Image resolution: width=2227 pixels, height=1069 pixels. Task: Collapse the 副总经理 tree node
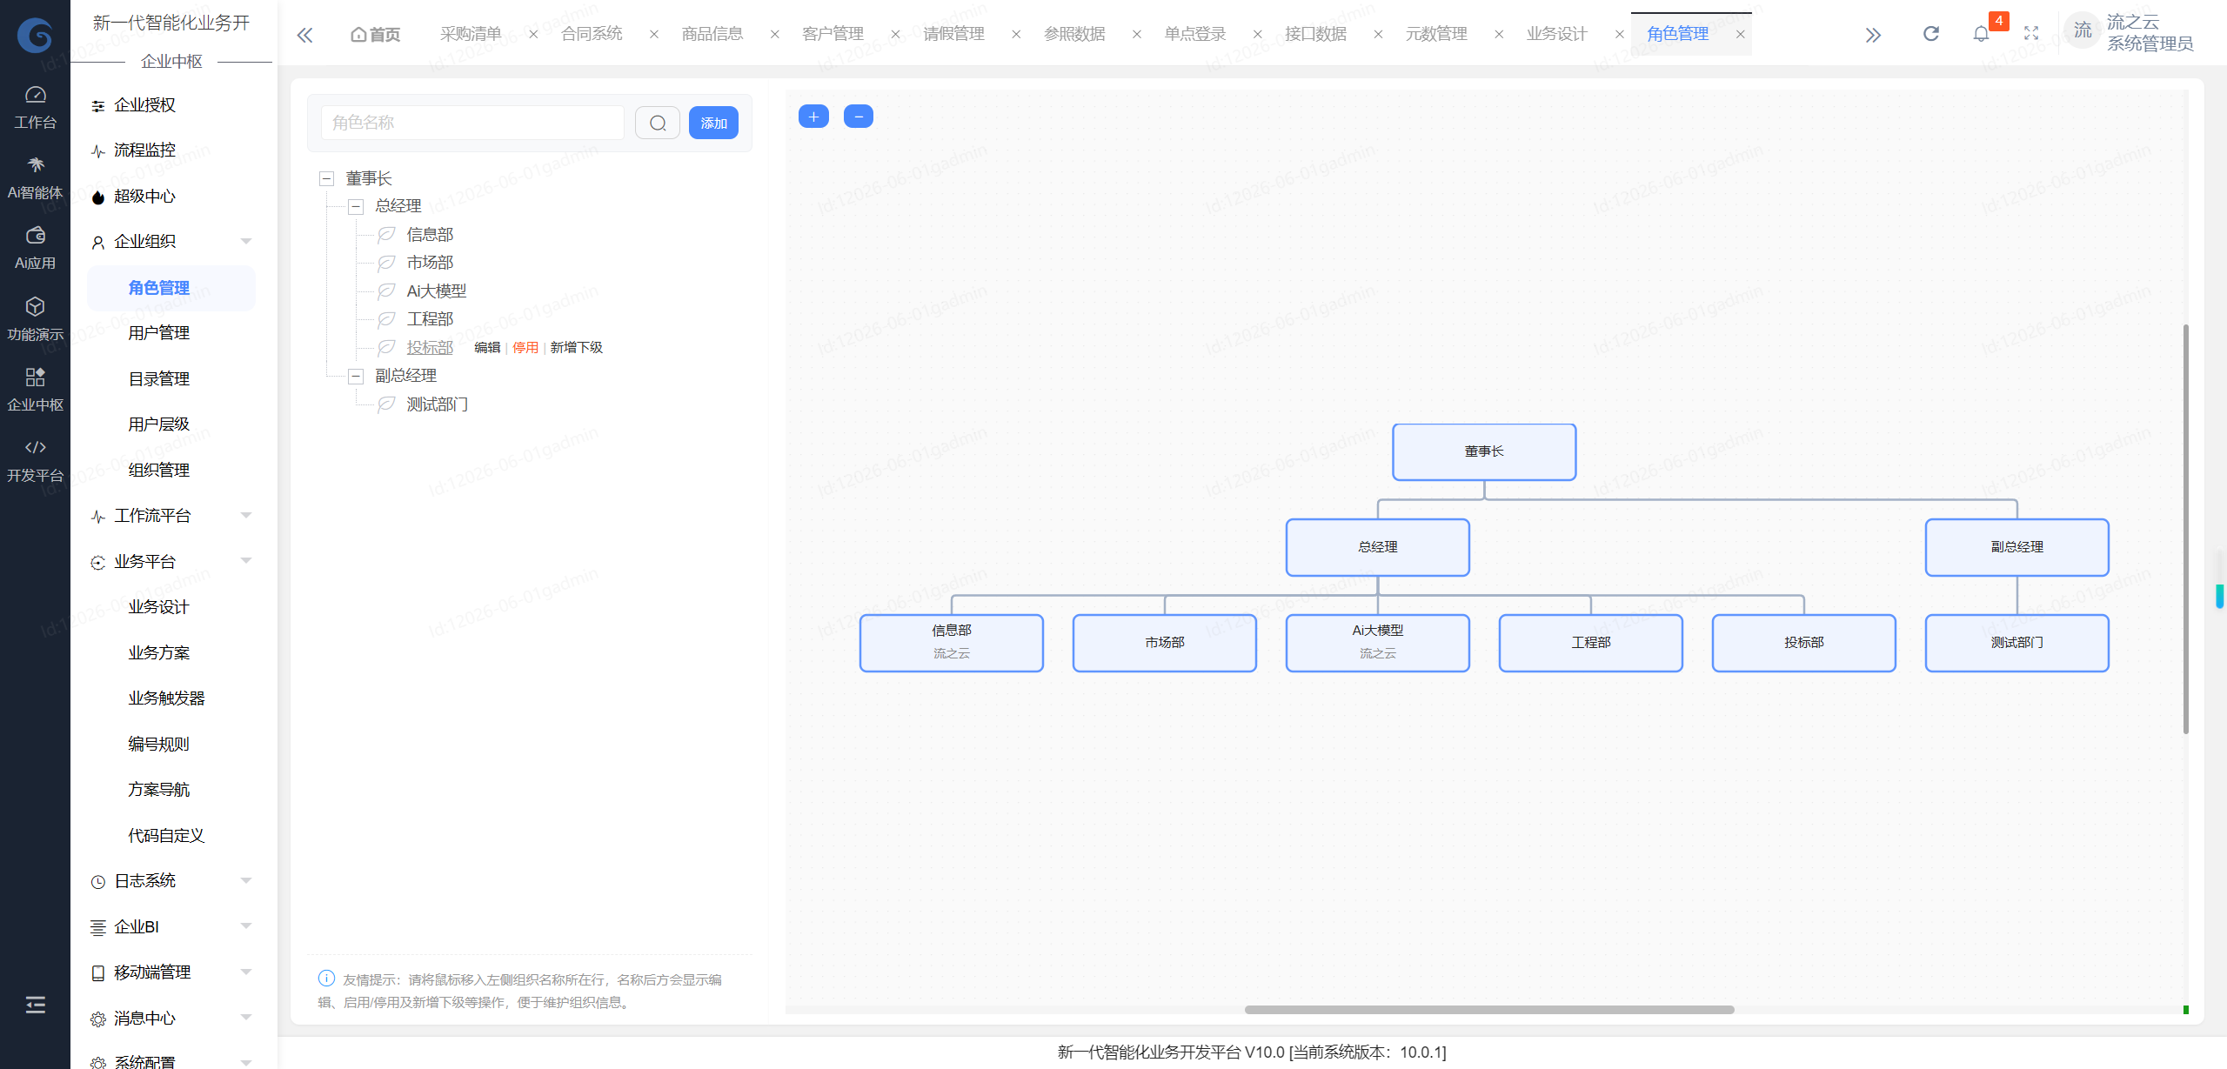click(x=356, y=377)
